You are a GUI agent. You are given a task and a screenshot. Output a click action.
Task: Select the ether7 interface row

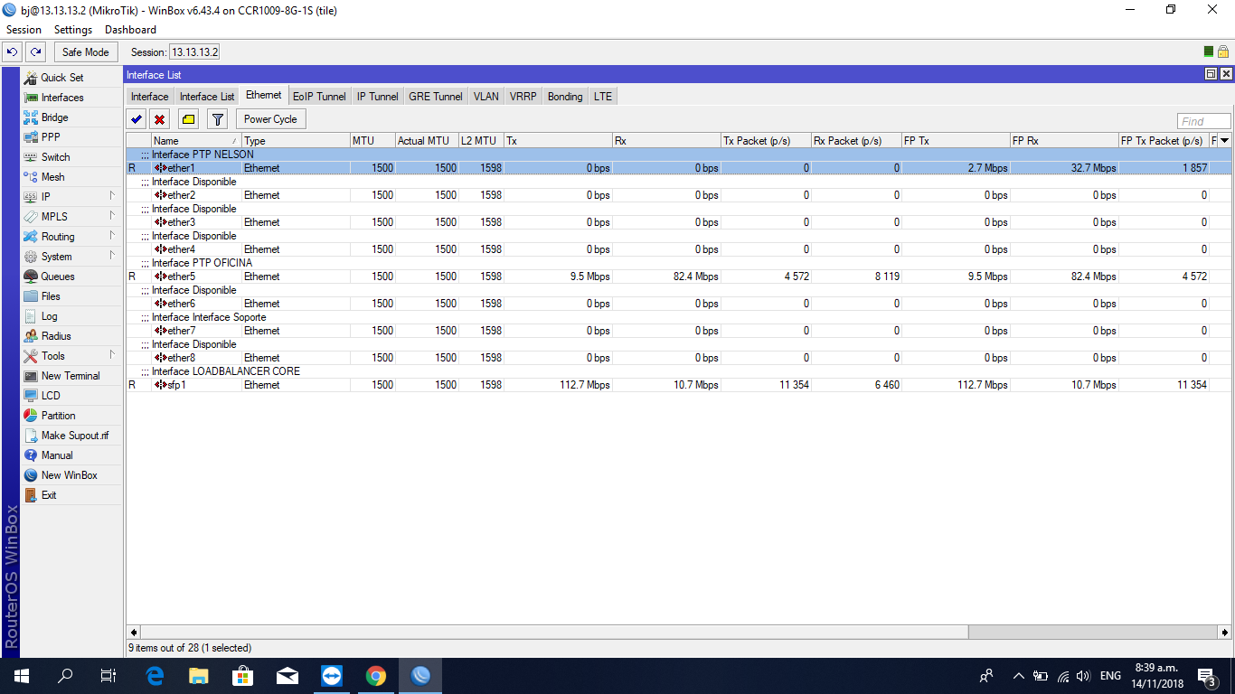pyautogui.click(x=678, y=331)
